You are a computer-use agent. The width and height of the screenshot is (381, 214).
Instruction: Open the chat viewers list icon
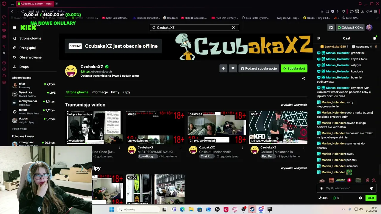[x=374, y=38]
